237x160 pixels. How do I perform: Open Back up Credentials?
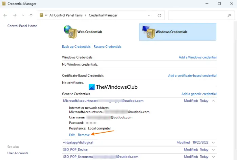click(76, 47)
